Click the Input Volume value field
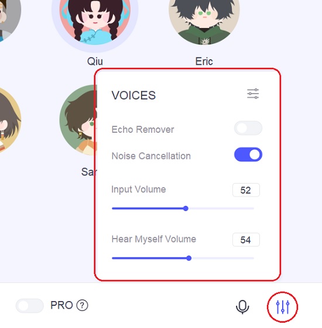322x328 pixels. click(246, 190)
